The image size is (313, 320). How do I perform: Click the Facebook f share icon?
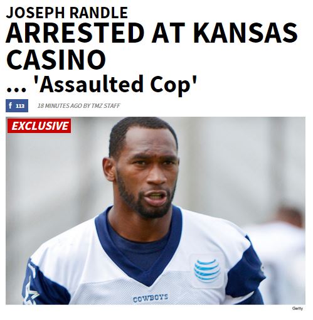(x=10, y=105)
